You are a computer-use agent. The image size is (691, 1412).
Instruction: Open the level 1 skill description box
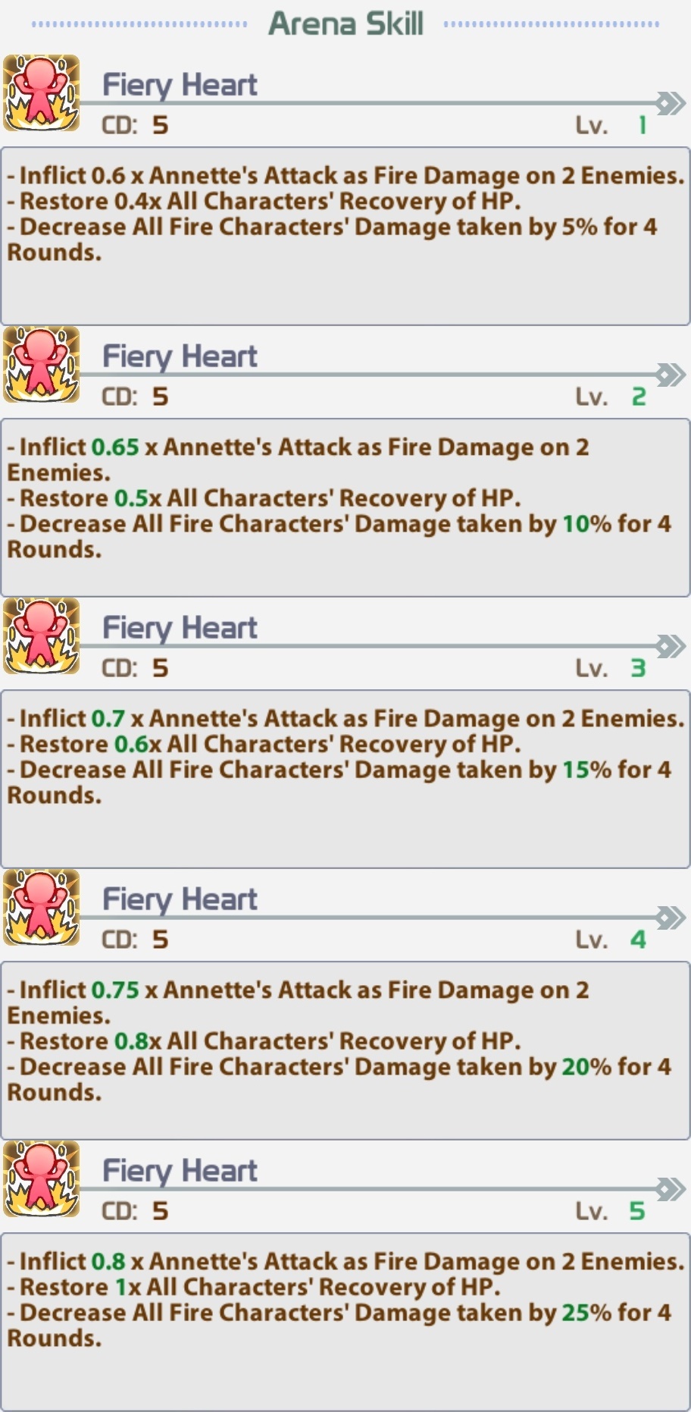pos(345,237)
